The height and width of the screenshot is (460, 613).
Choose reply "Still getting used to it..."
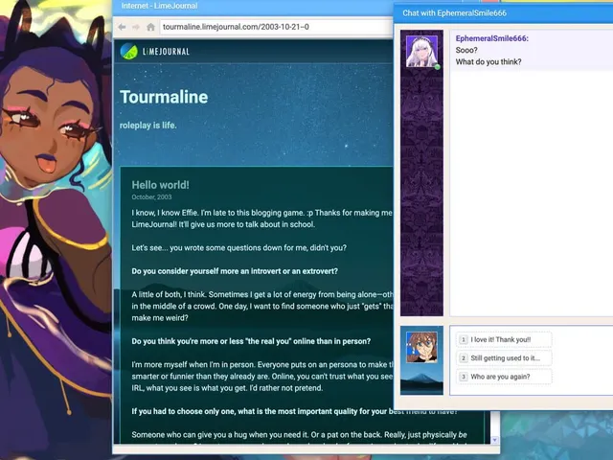(x=504, y=357)
